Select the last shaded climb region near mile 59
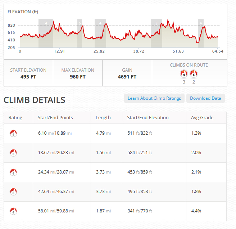Image resolution: width=236 pixels, height=229 pixels. (201, 33)
